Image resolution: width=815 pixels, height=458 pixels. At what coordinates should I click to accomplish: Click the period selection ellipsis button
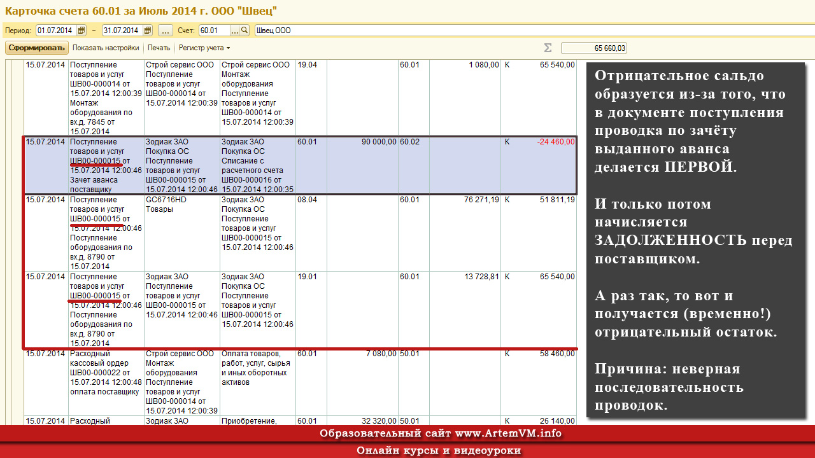(166, 31)
